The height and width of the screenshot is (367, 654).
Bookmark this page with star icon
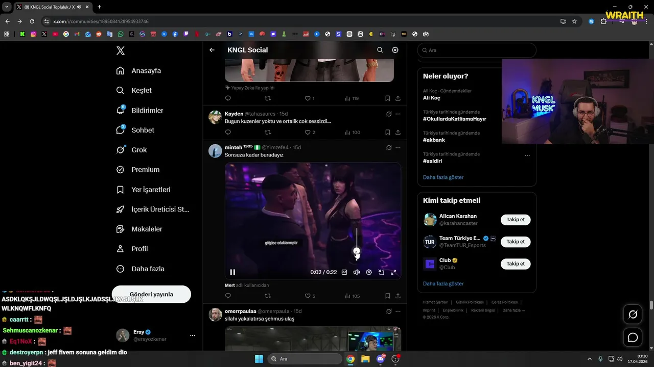(574, 21)
